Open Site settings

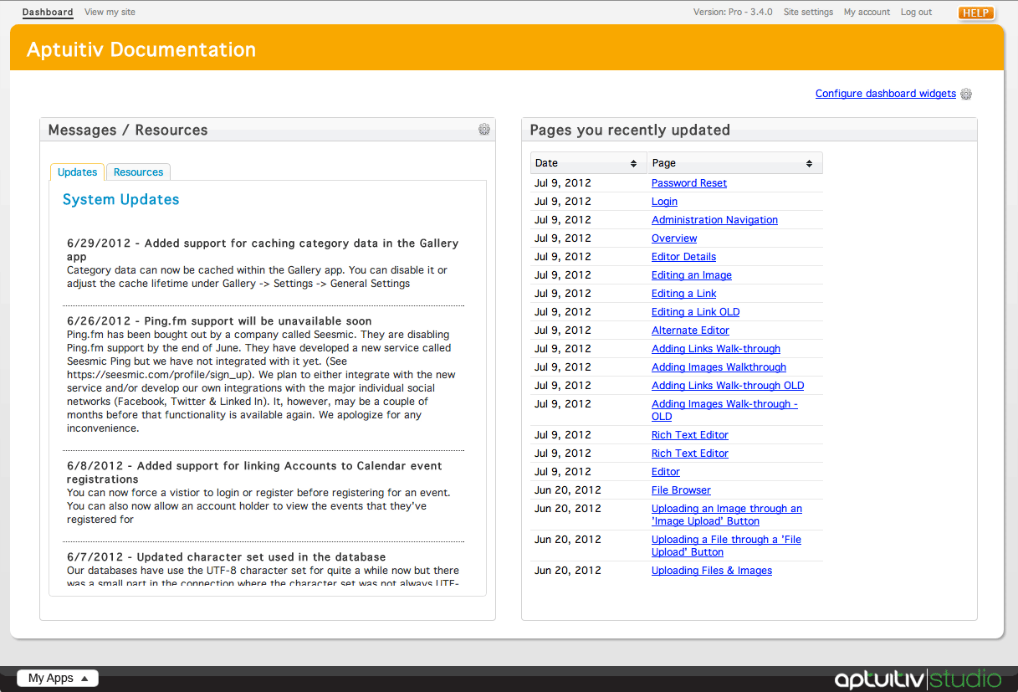[808, 13]
